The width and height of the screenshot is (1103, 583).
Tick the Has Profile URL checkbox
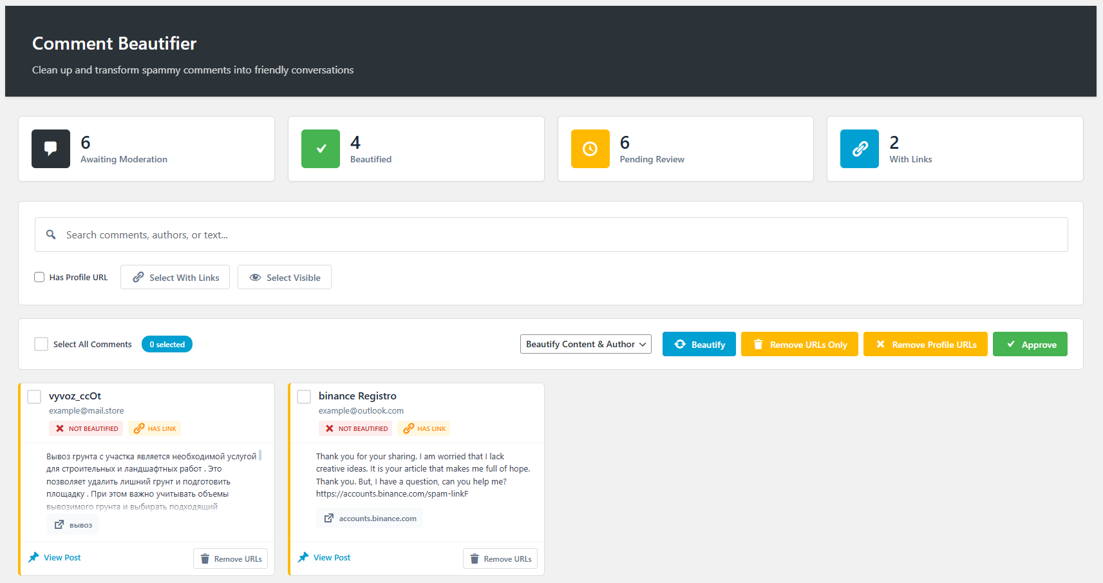(x=39, y=277)
